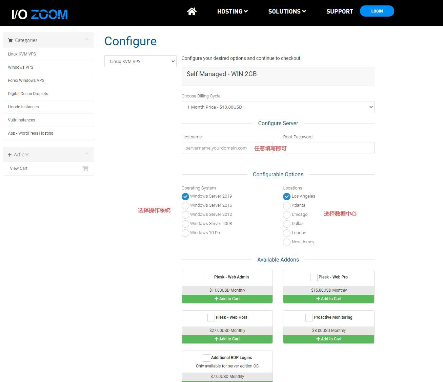443x382 pixels.
Task: Select Linode Instances category
Action: 48,107
